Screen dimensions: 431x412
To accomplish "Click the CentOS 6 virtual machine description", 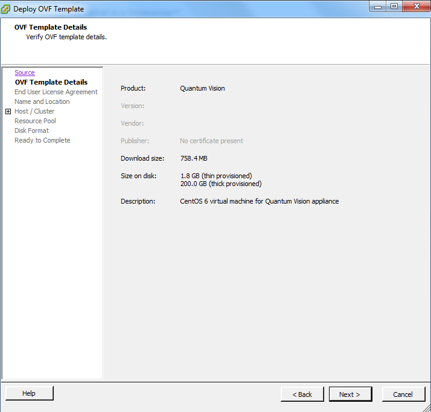I will pyautogui.click(x=259, y=201).
